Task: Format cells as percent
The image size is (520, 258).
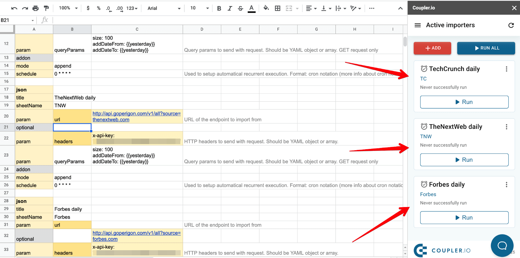Action: pyautogui.click(x=98, y=8)
